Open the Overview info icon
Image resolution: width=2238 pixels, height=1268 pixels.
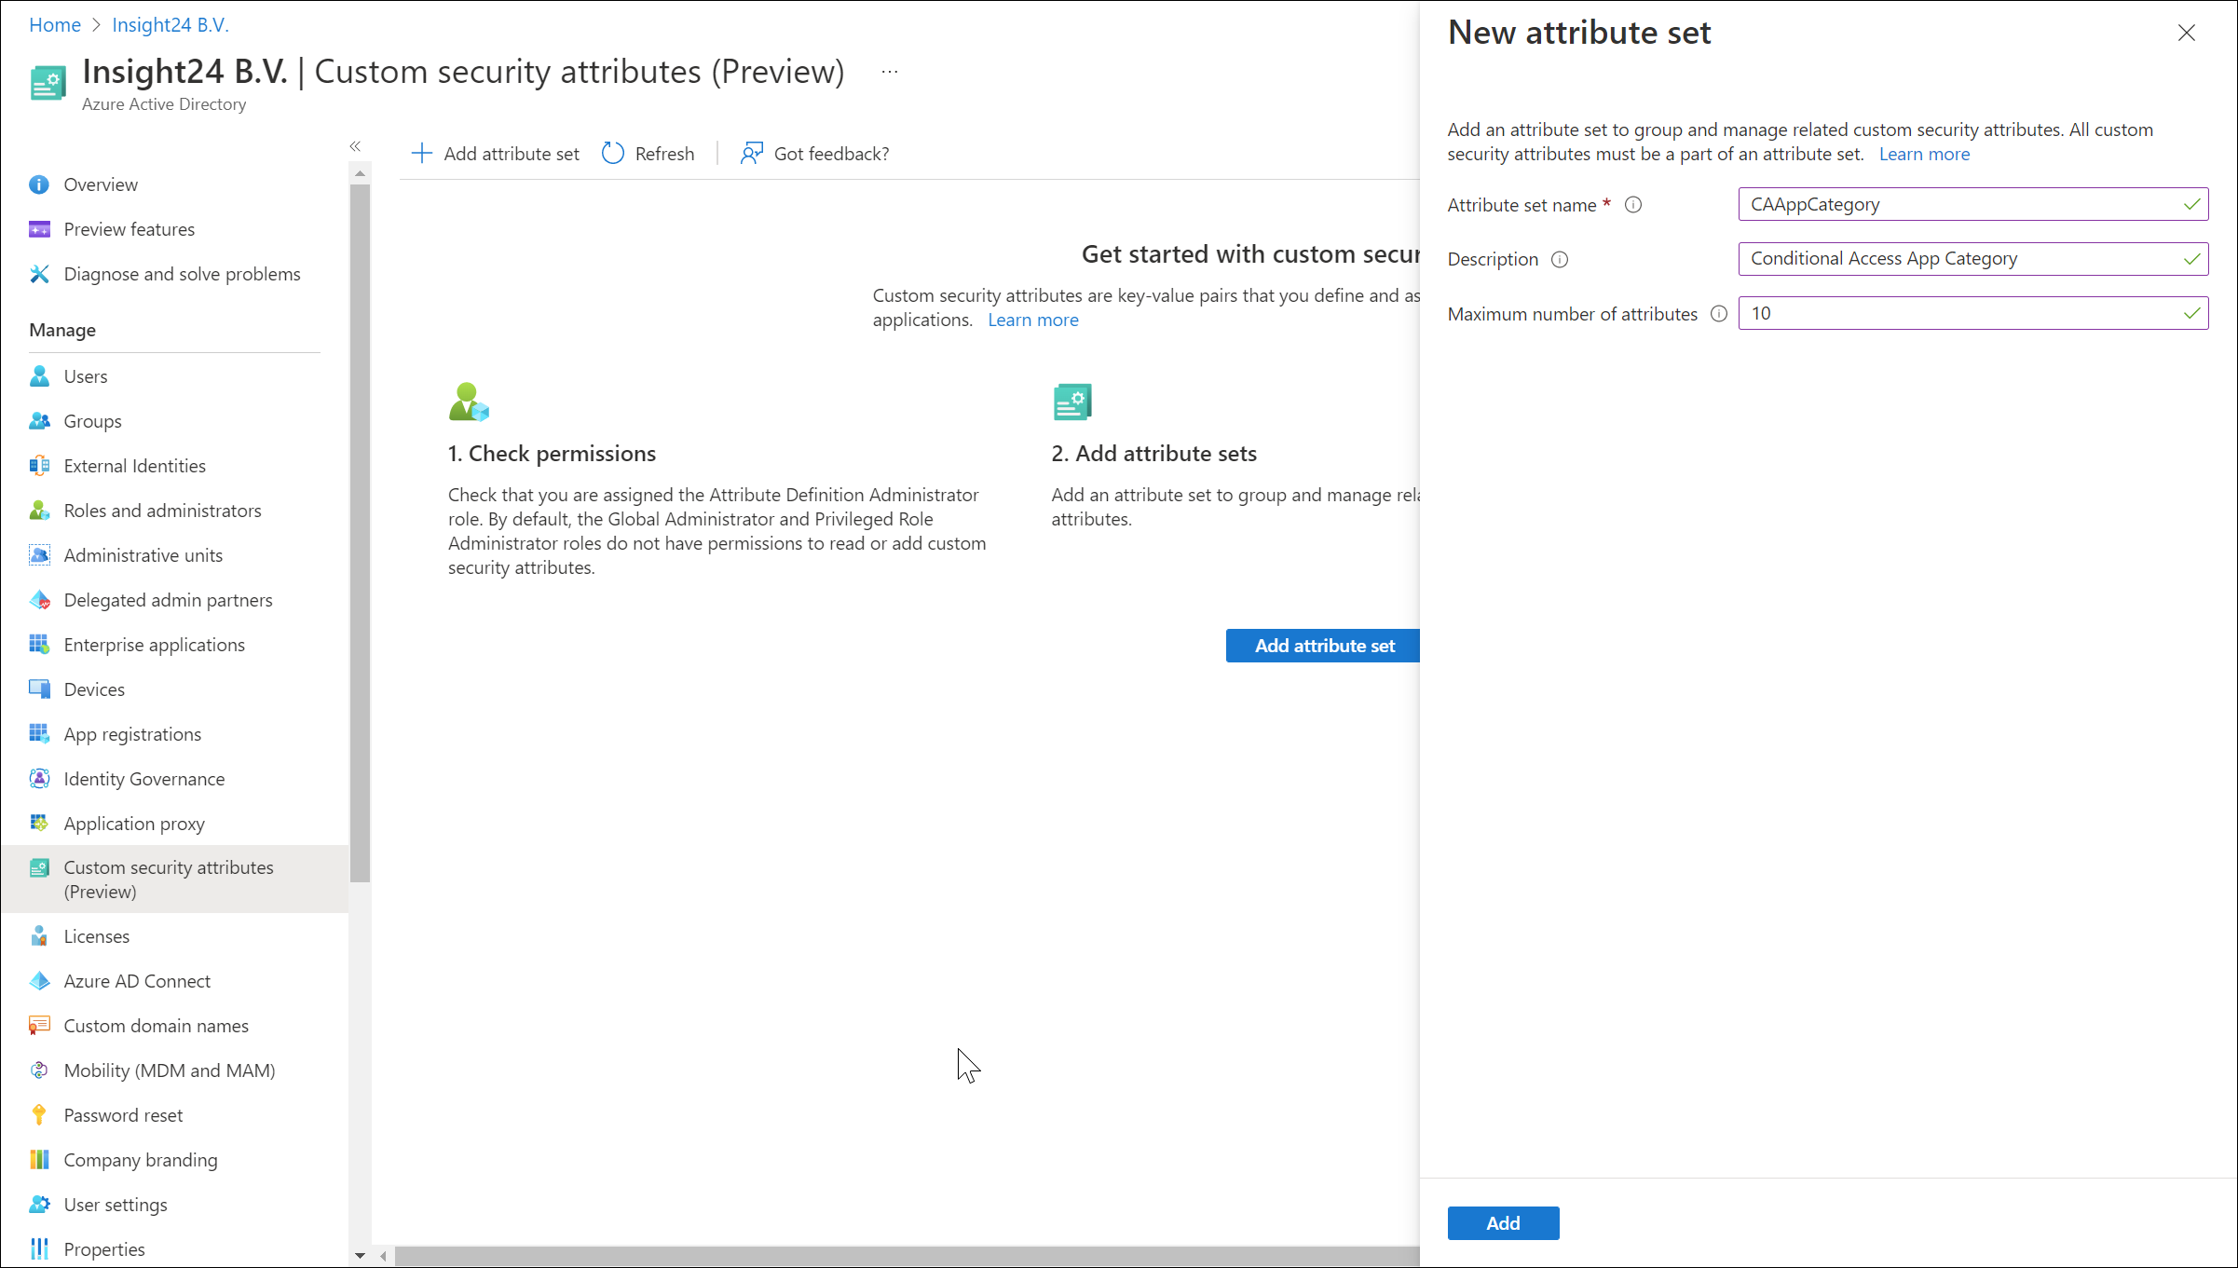point(39,184)
